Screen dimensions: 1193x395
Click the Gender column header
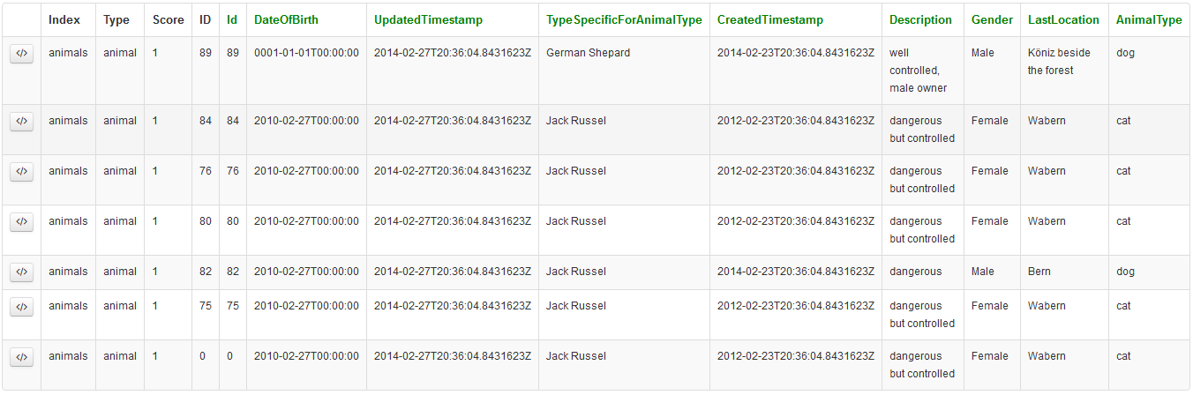(x=992, y=19)
